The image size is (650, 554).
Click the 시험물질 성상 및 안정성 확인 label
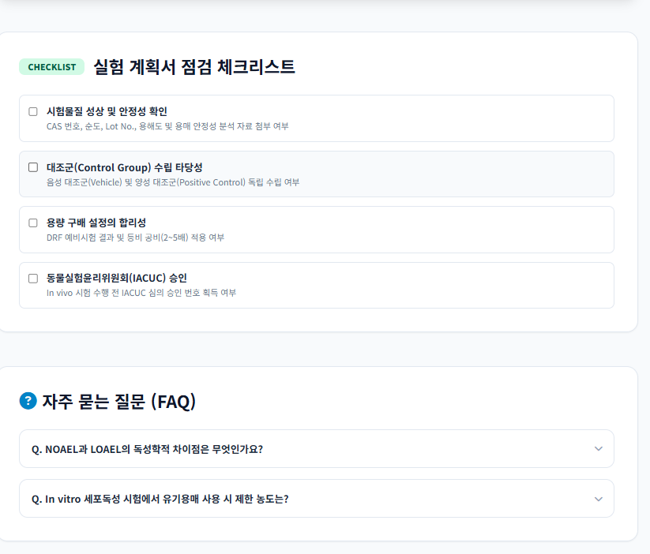click(107, 111)
